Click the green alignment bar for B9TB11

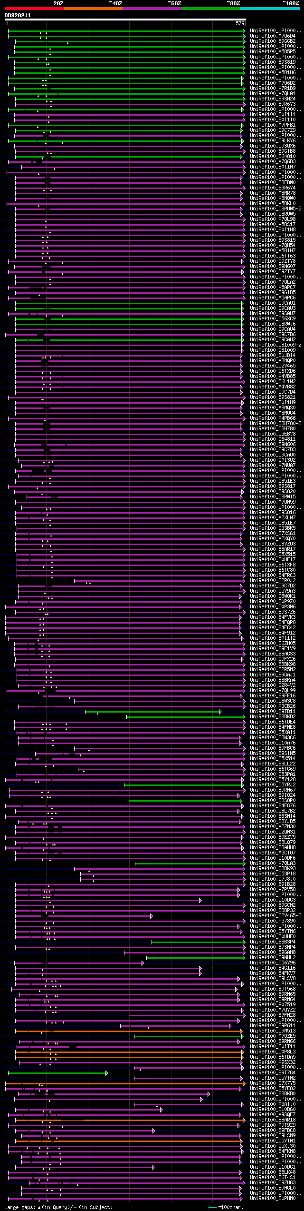[153, 712]
